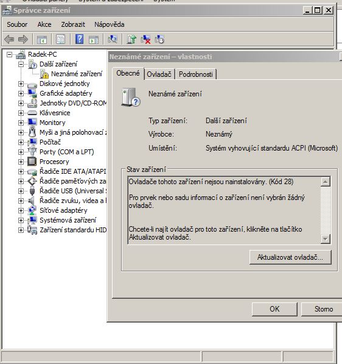Open the Nápověda menu

tap(110, 24)
